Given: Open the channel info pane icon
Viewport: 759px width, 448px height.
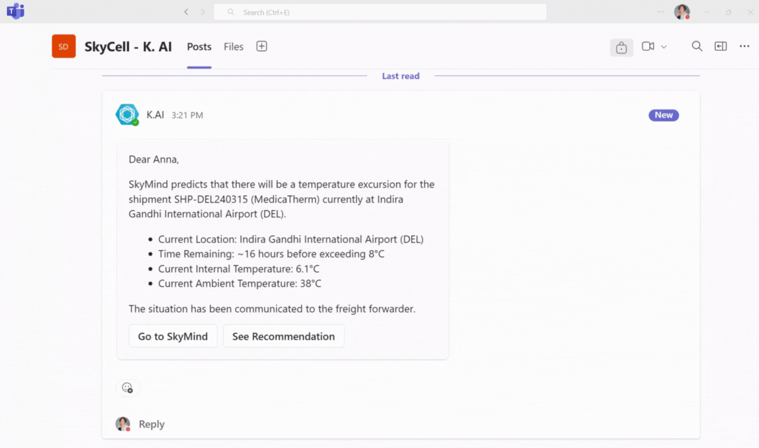Looking at the screenshot, I should point(721,46).
